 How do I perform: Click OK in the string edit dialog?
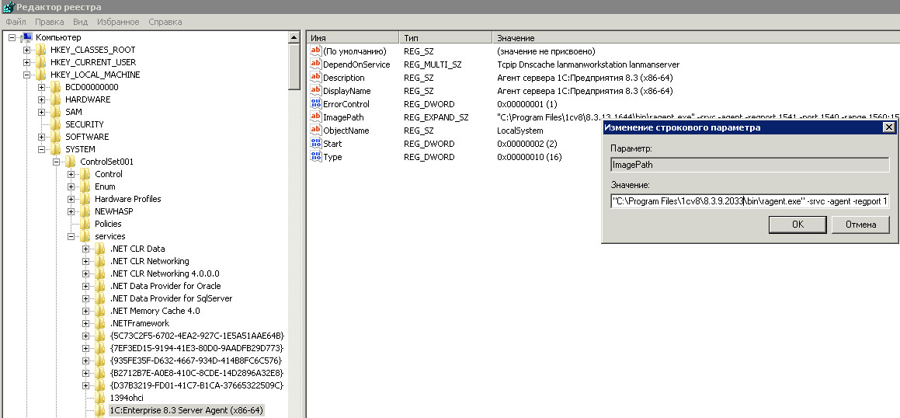pyautogui.click(x=797, y=225)
